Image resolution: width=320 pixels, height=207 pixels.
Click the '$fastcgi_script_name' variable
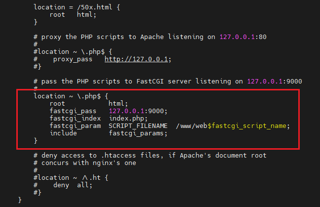[247, 126]
